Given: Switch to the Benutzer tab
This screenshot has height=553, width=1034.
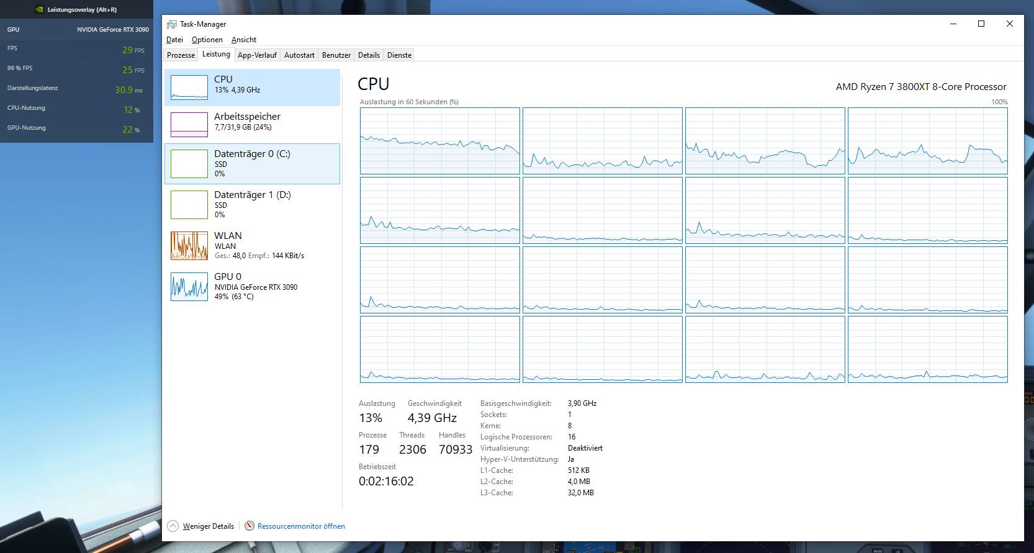Looking at the screenshot, I should click(x=336, y=55).
